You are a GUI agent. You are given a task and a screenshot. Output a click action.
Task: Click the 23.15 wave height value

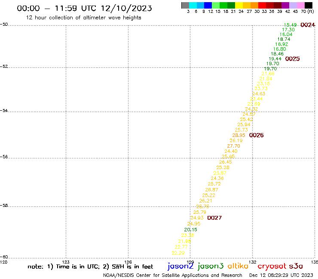click(x=263, y=84)
